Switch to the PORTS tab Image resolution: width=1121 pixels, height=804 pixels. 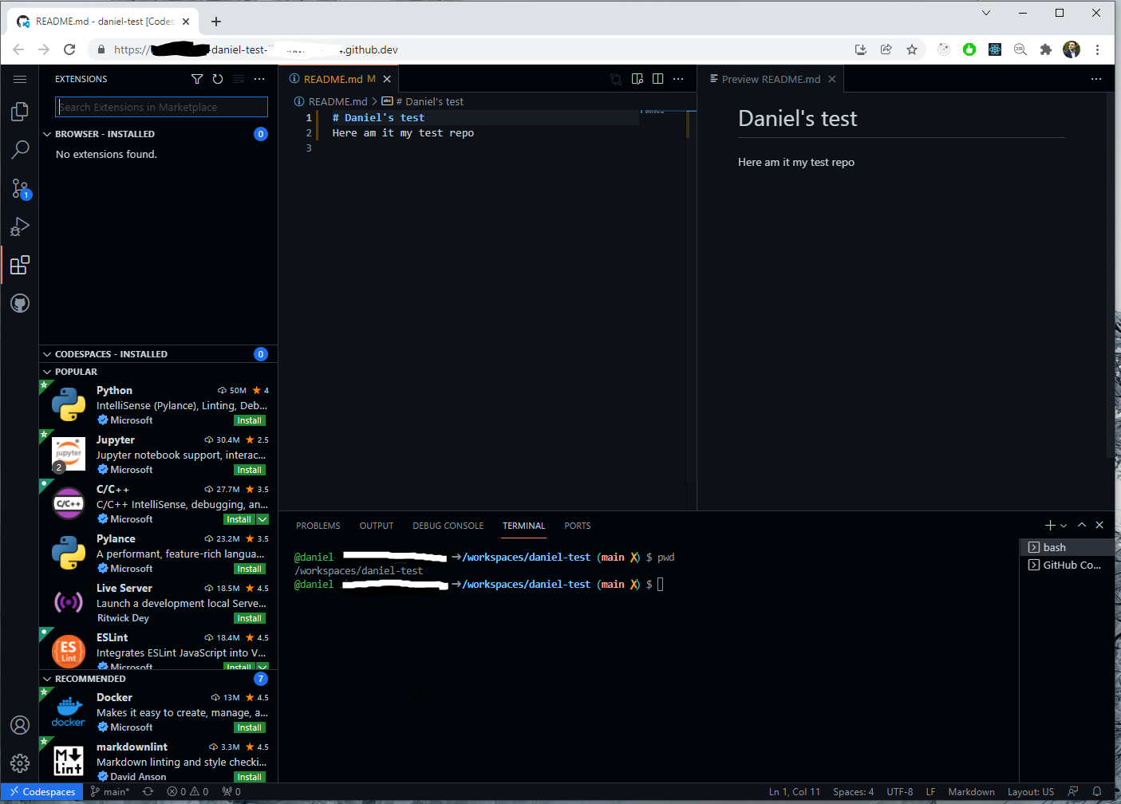[577, 526]
